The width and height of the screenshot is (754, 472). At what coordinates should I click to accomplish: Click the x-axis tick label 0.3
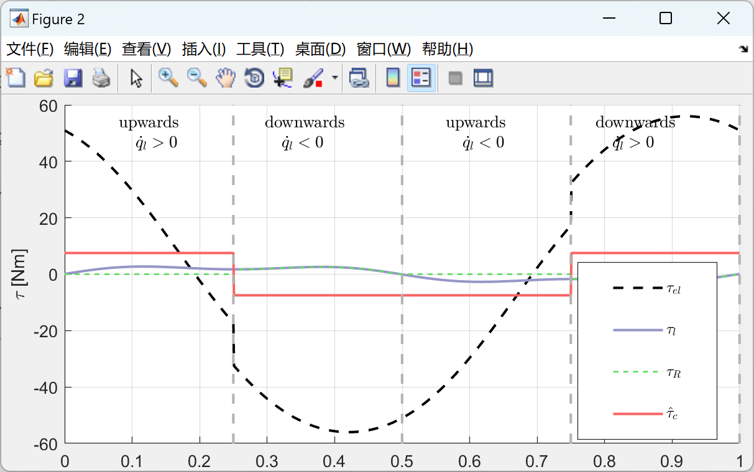pyautogui.click(x=267, y=461)
